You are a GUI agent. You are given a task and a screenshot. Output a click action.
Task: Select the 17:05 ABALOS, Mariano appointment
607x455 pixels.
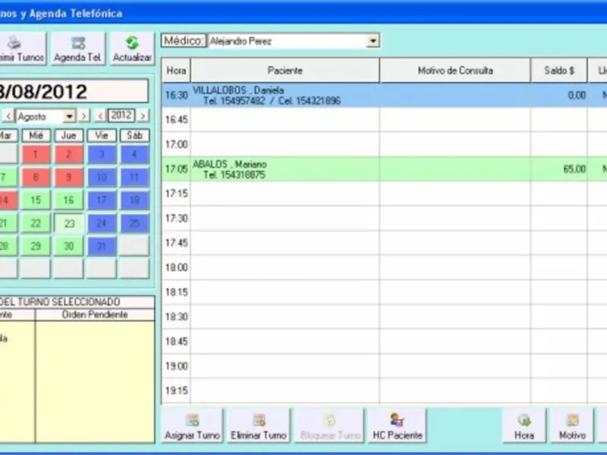pyautogui.click(x=385, y=169)
